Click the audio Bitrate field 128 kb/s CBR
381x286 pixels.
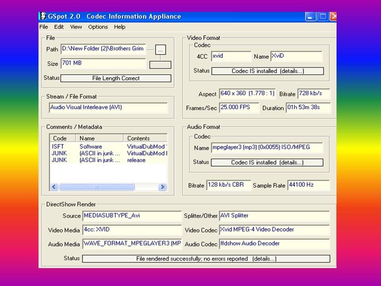pyautogui.click(x=229, y=185)
